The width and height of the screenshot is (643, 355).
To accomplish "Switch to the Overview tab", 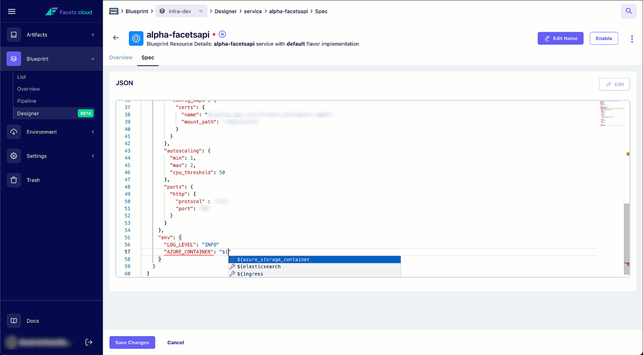I will (x=121, y=58).
